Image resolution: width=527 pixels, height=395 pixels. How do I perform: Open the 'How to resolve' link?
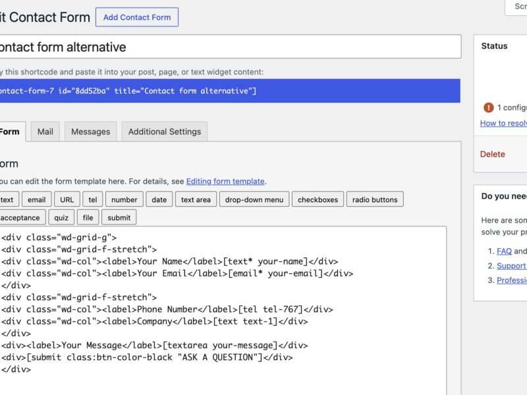(503, 123)
